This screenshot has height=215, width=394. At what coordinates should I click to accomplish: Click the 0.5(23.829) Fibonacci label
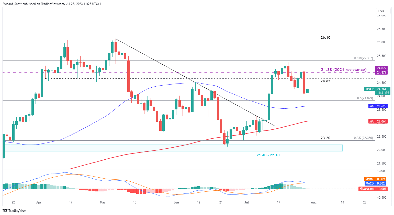point(365,98)
